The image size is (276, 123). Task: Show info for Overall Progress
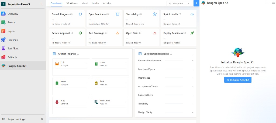(x=71, y=14)
